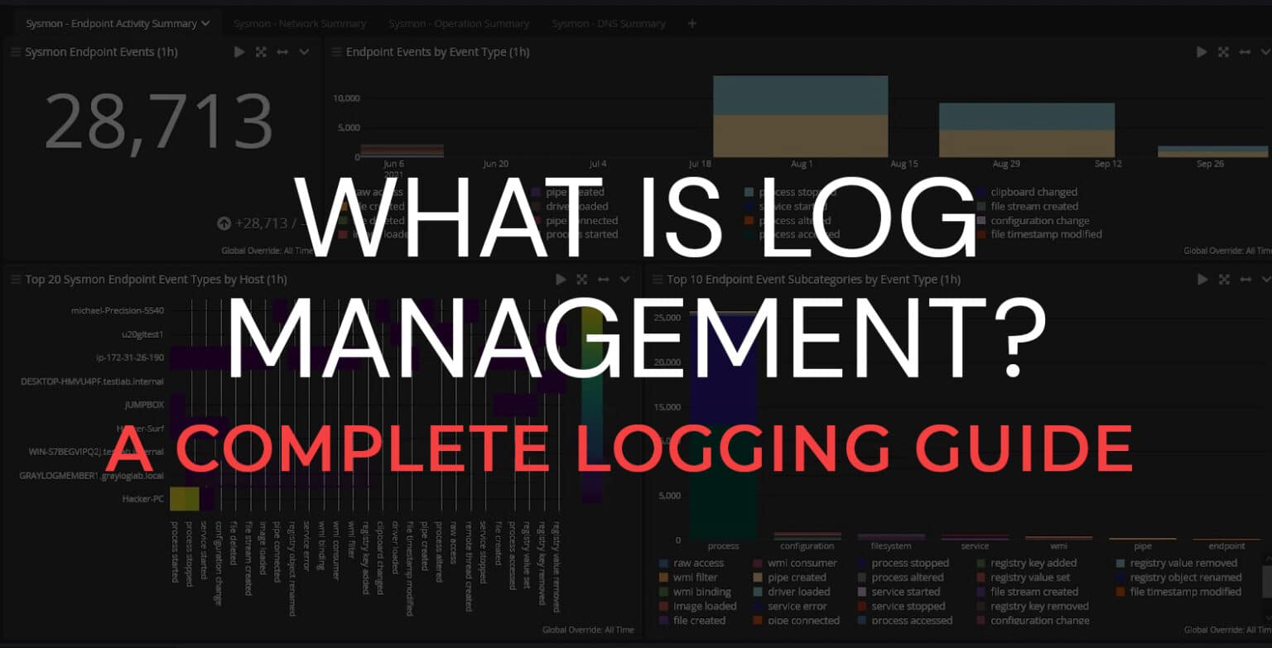
Task: Click the plus button to add a dashboard
Action: pyautogui.click(x=691, y=23)
